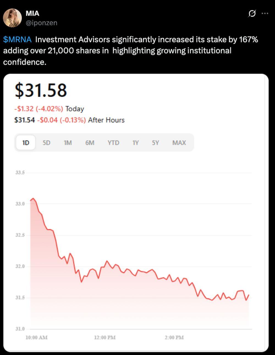The image size is (275, 355).
Task: Select the YTD chart range
Action: [x=113, y=143]
